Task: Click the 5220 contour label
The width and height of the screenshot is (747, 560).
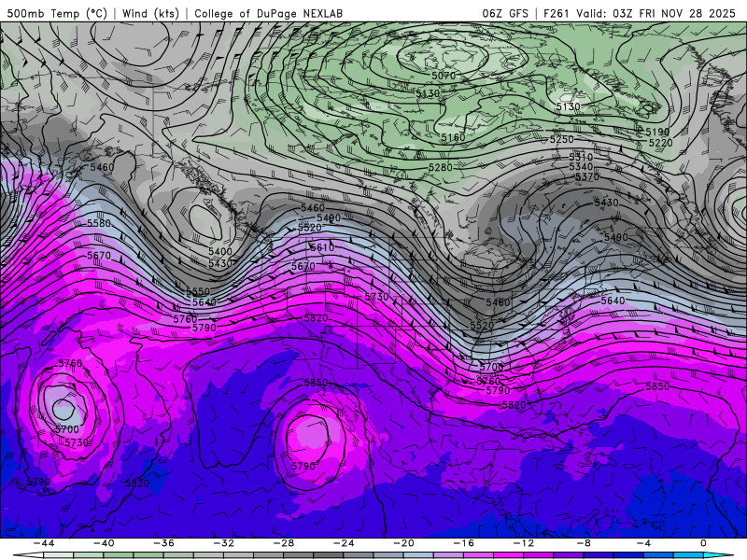Action: (x=661, y=143)
